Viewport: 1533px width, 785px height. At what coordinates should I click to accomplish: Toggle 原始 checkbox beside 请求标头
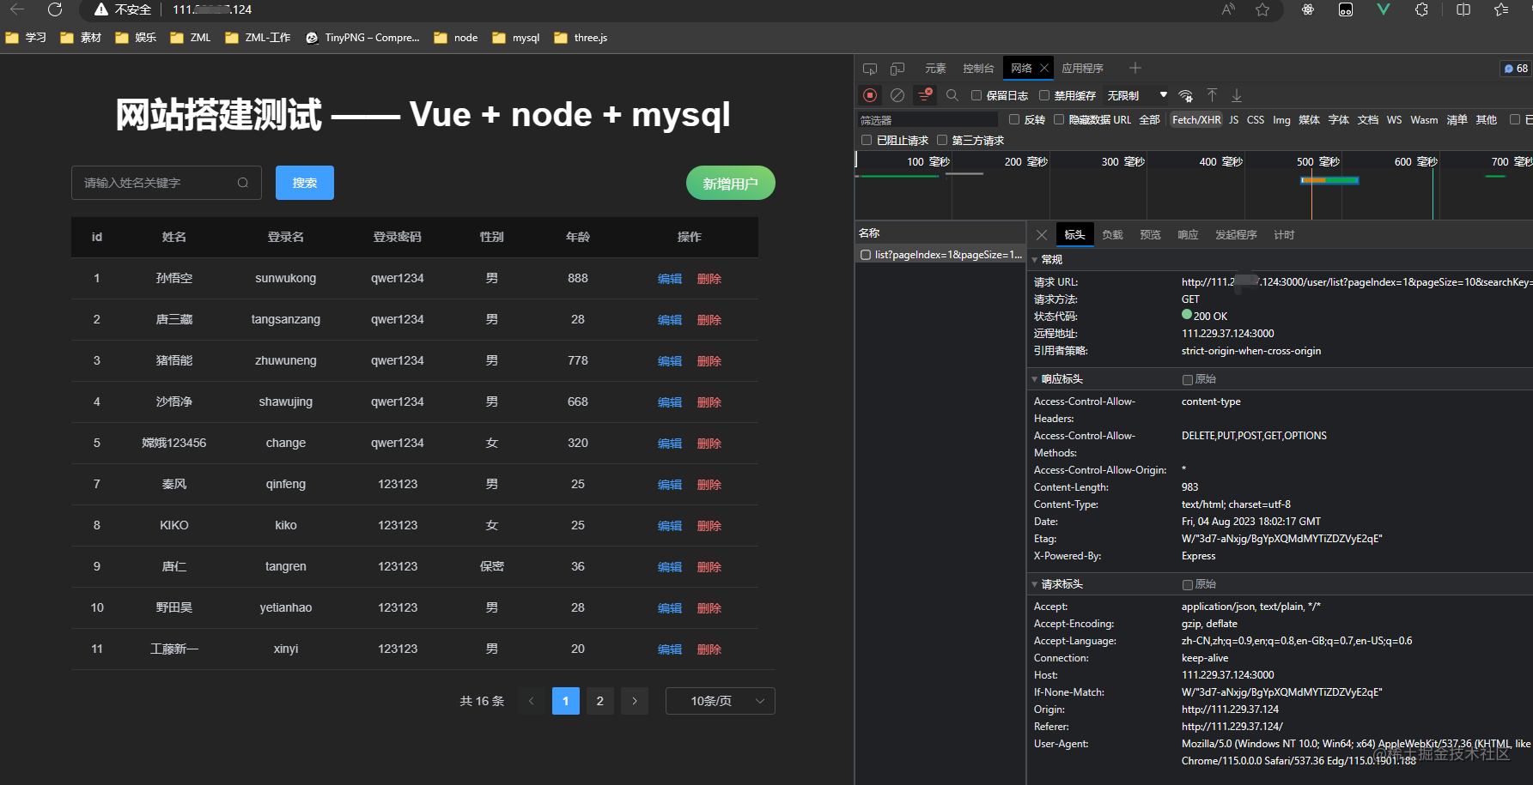pos(1188,584)
